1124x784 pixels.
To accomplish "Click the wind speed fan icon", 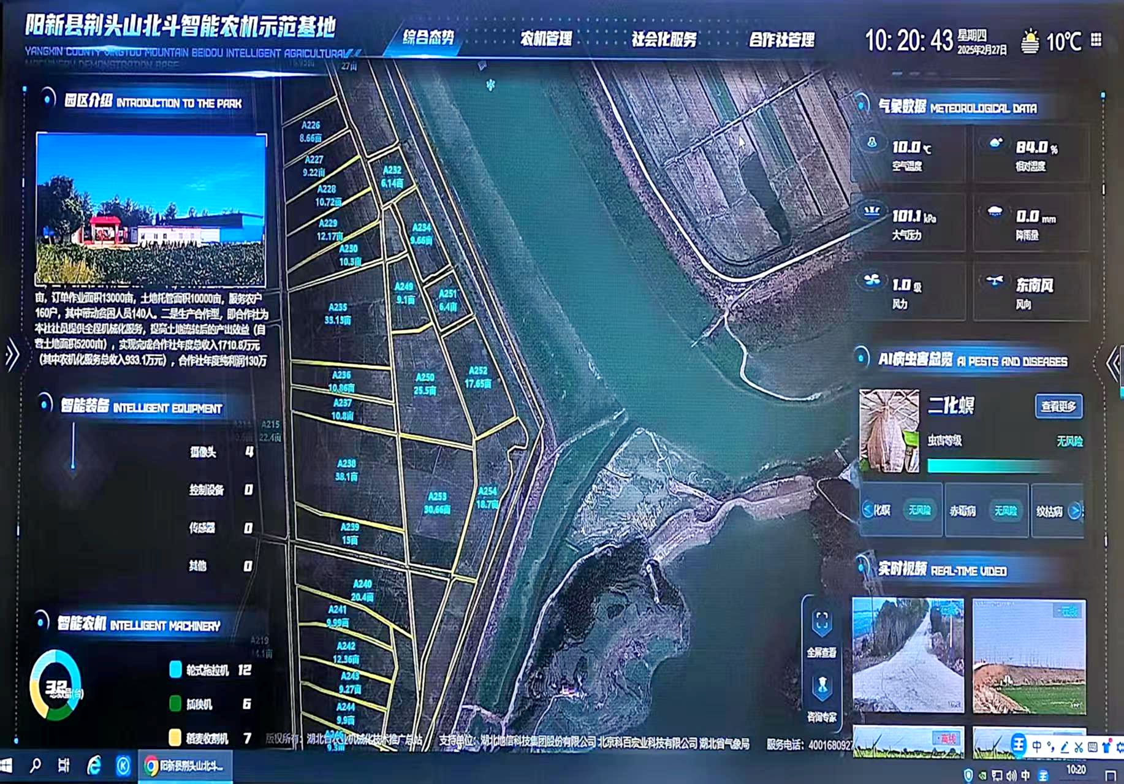I will (871, 281).
